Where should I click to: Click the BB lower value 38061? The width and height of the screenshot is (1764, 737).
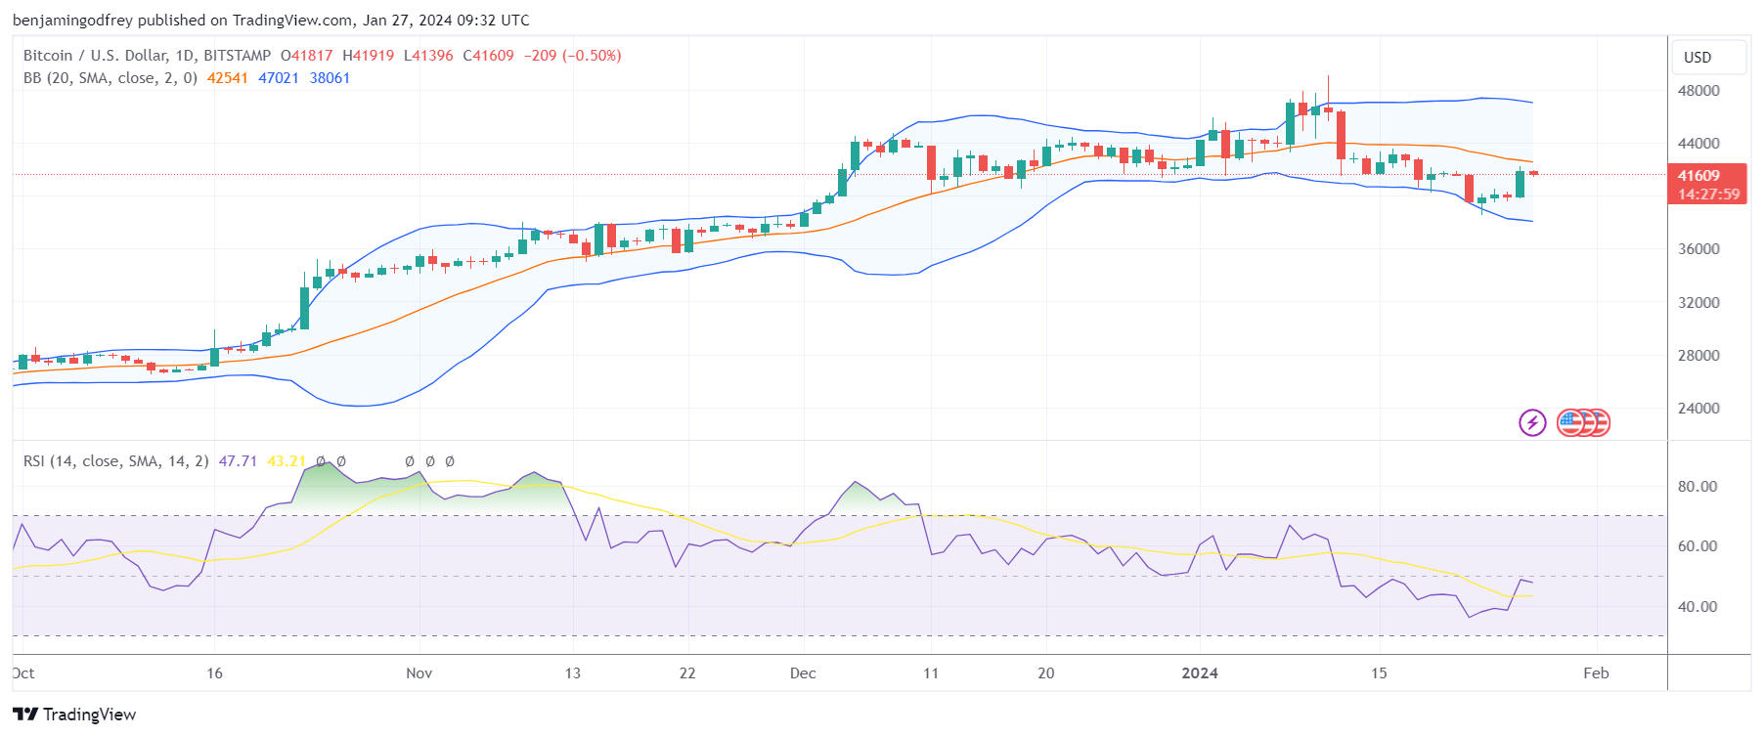(x=330, y=78)
